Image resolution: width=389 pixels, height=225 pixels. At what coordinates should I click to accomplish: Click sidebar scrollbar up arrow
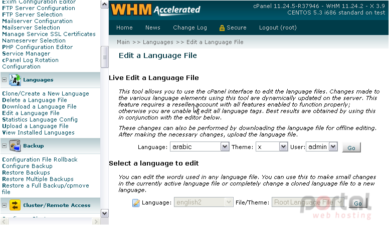[x=104, y=4]
